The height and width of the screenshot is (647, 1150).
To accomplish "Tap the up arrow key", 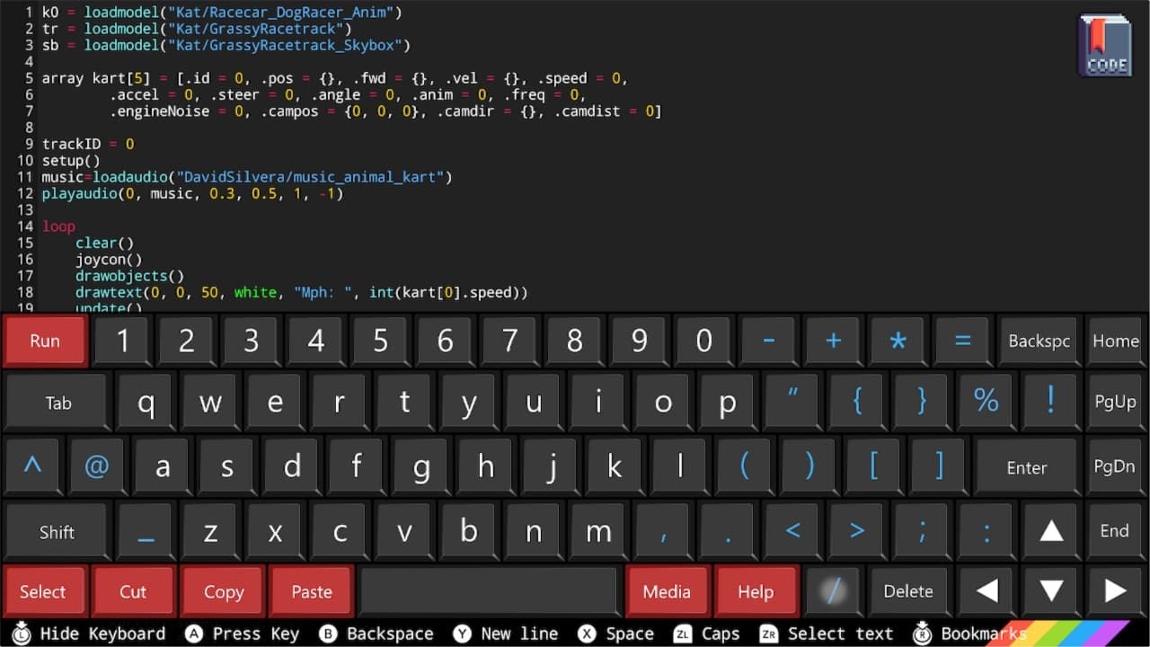I will click(x=1051, y=531).
